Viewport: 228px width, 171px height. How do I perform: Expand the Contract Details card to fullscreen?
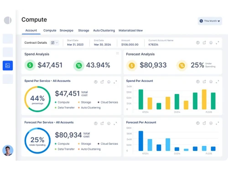(218, 43)
